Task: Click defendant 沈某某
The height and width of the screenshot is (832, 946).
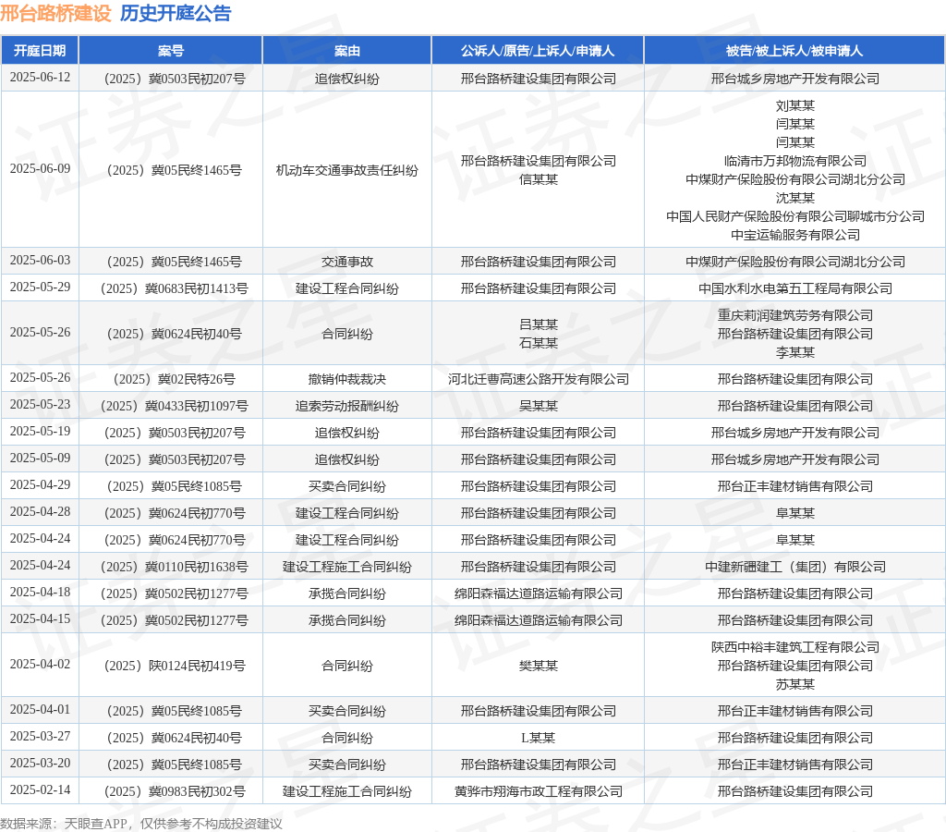Action: pos(795,198)
